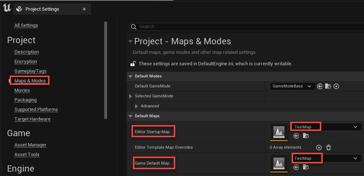
Task: Open the Description settings page
Action: tap(27, 52)
